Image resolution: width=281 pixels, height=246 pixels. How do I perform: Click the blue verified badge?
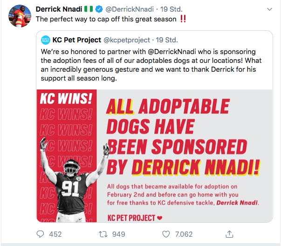pos(99,9)
